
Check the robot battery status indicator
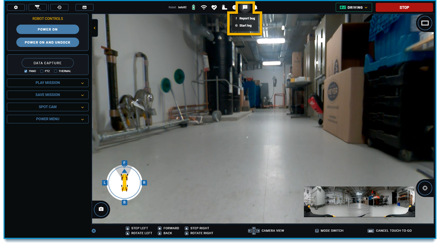193,7
